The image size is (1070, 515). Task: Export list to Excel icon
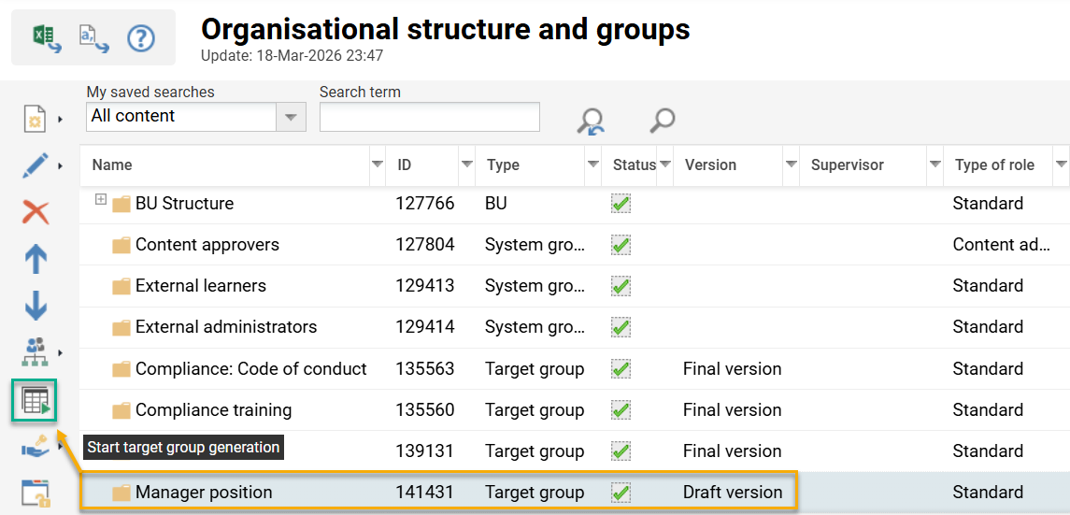[48, 37]
